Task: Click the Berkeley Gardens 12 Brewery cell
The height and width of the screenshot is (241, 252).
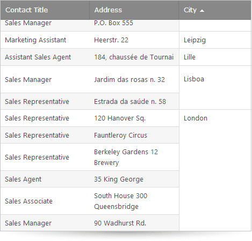Action: tap(134, 157)
